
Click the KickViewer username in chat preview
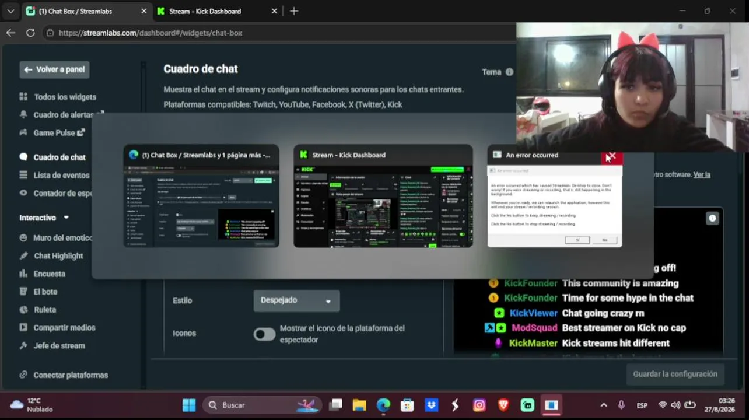[x=534, y=313]
